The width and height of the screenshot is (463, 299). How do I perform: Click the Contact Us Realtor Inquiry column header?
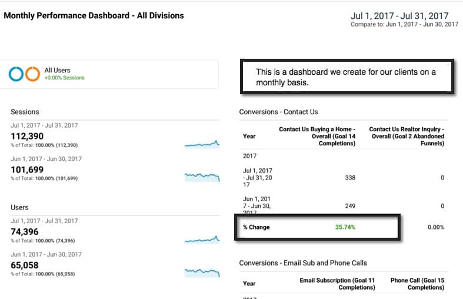point(406,136)
